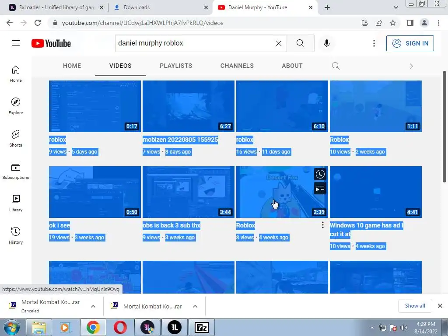Reload the page
448x336 pixels.
38,23
